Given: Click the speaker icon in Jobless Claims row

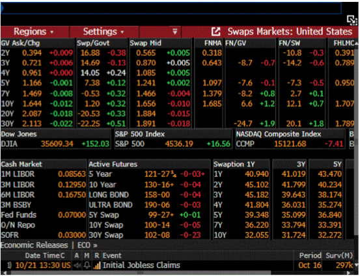Looking at the screenshot, I should click(77, 265).
